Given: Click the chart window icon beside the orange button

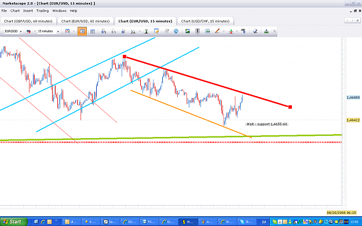Looking at the screenshot, I should tap(93, 31).
